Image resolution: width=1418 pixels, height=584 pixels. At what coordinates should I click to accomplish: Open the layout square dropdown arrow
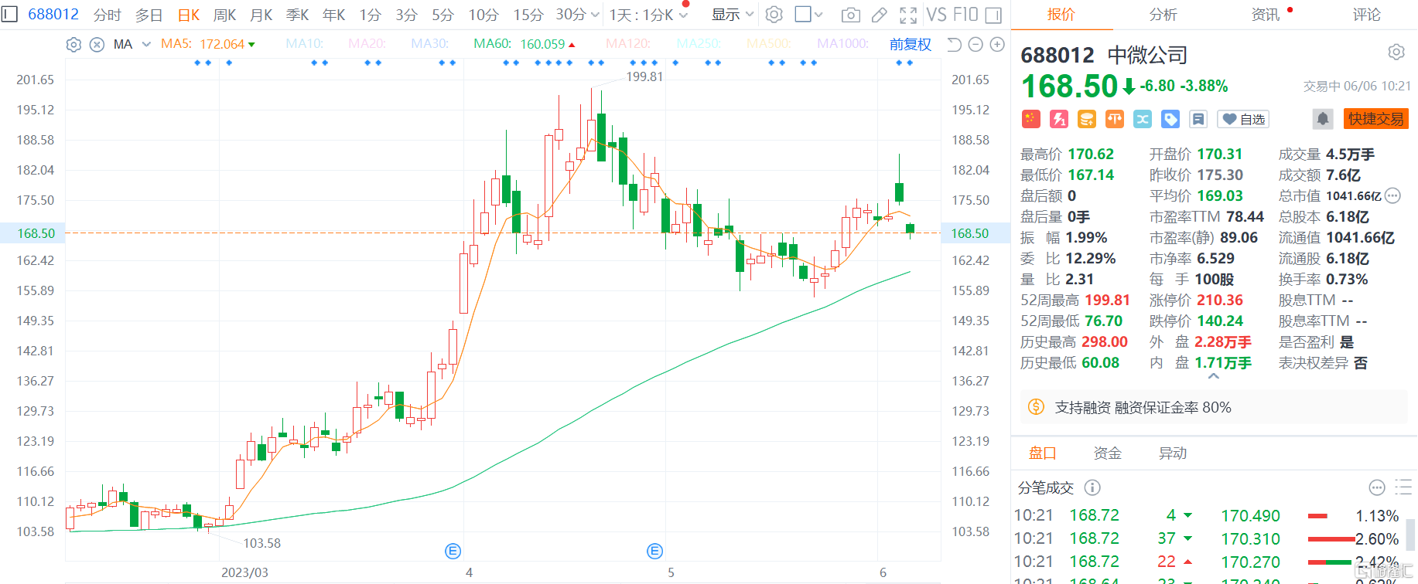pyautogui.click(x=818, y=15)
